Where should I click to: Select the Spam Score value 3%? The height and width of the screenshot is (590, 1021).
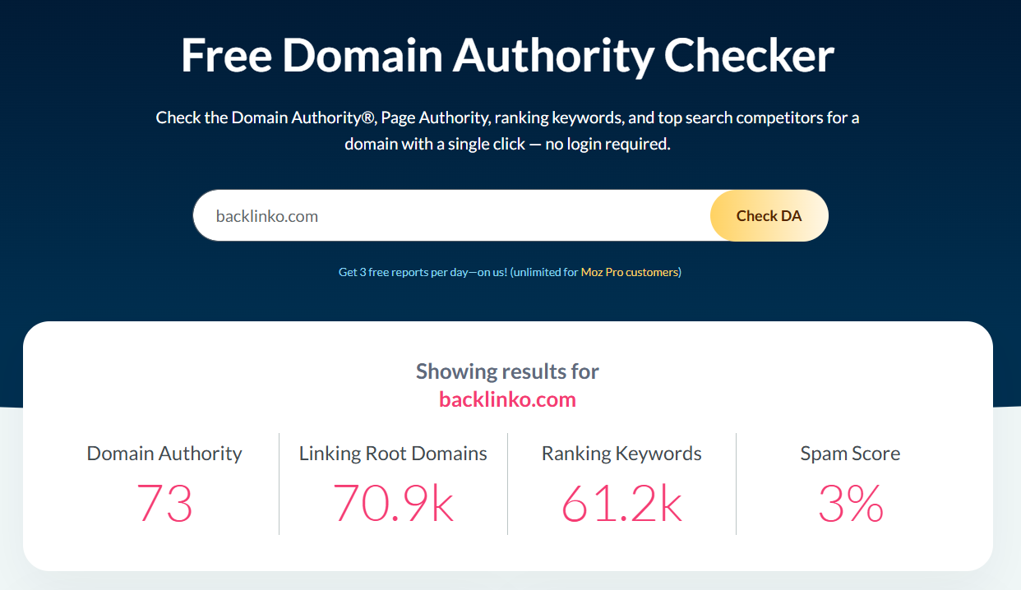tap(850, 504)
